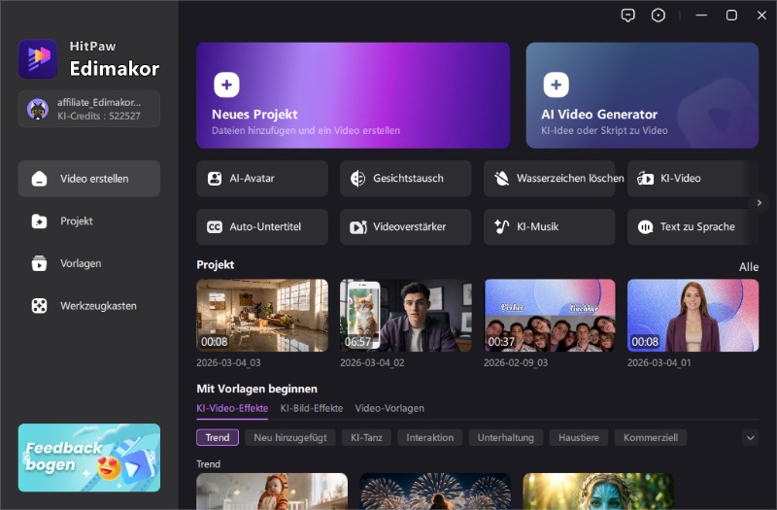Screen dimensions: 777x510
Task: Open the Gesichtstausch tool button
Action: (406, 179)
